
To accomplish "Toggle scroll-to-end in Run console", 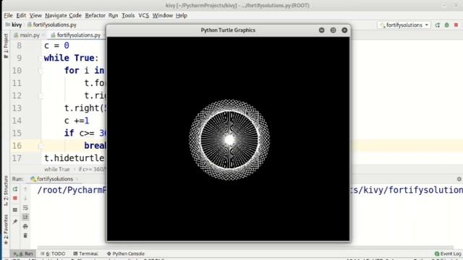I will 25,217.
